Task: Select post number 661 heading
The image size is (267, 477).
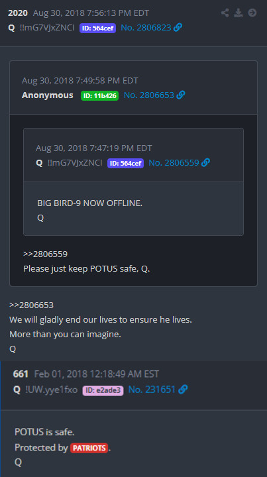Action: 21,374
